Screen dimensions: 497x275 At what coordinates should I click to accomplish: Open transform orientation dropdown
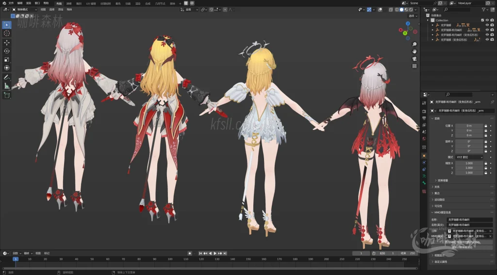click(x=189, y=10)
